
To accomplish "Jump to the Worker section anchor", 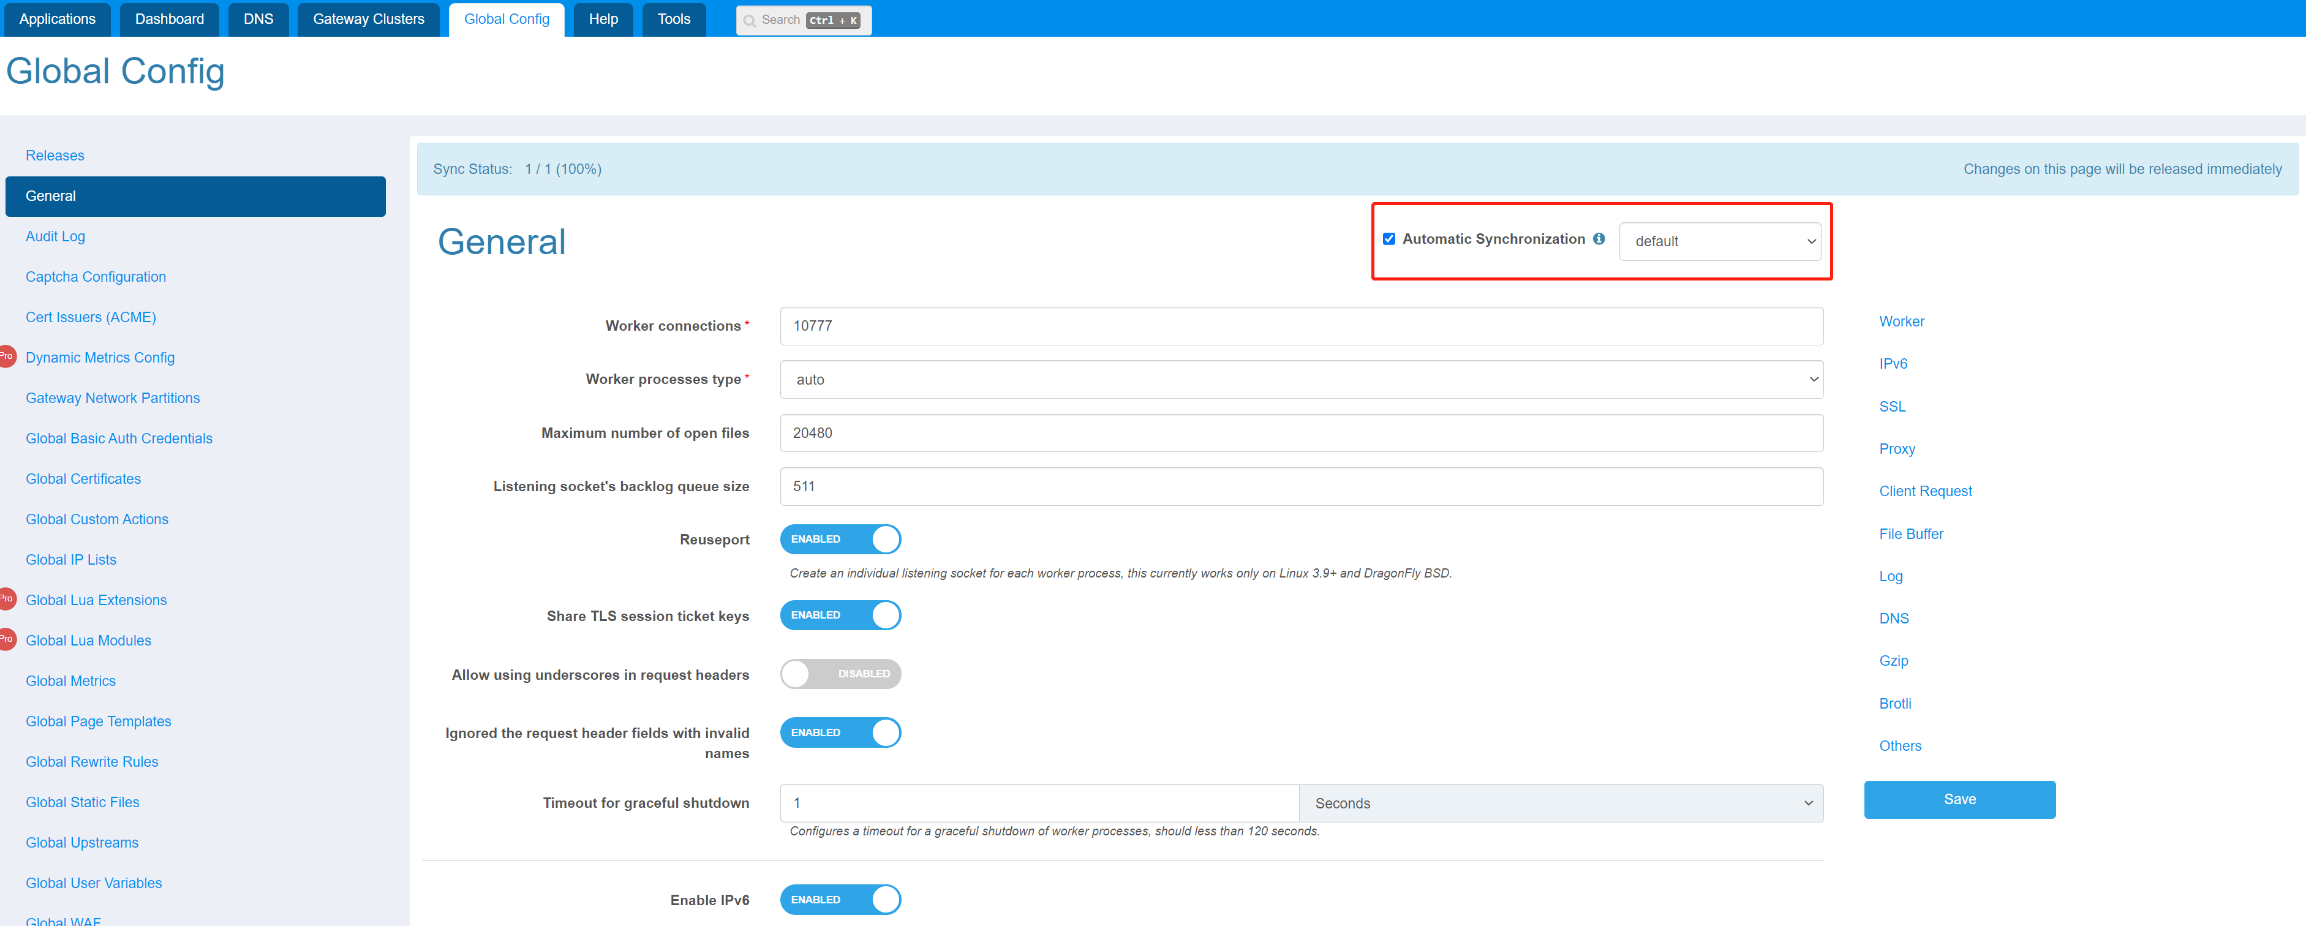I will 1901,321.
